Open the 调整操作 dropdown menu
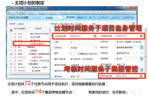149x96 pixels. click(82, 18)
